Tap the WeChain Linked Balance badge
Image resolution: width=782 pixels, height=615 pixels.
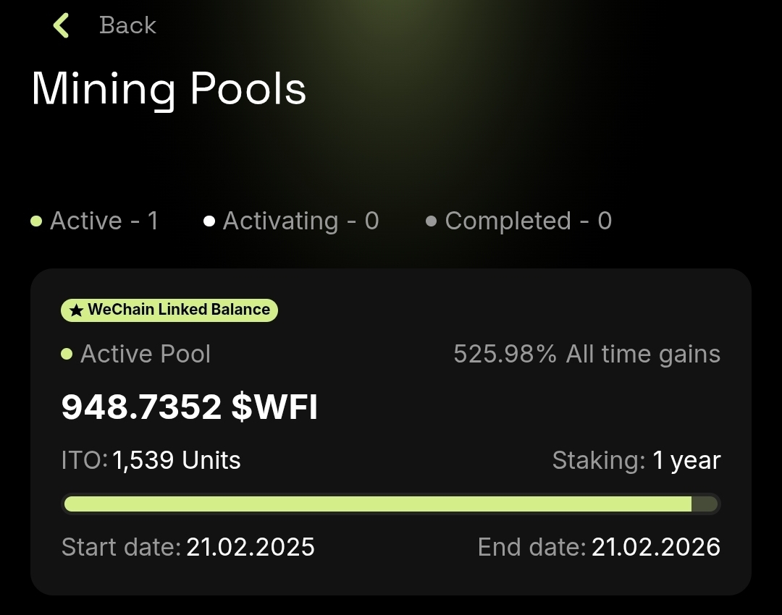[169, 310]
